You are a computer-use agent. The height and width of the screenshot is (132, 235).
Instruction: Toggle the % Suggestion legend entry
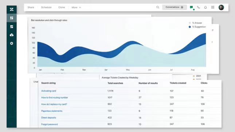pos(197,27)
